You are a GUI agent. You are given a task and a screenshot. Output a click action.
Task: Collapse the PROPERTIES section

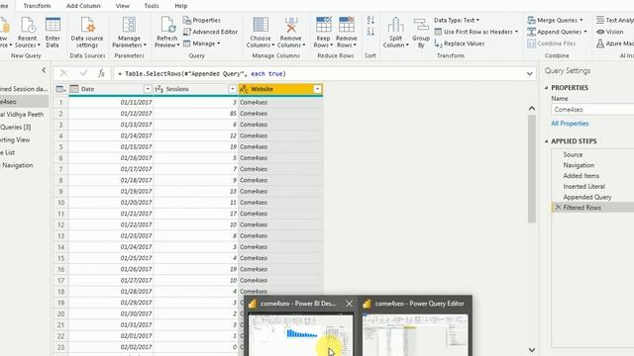(x=546, y=88)
